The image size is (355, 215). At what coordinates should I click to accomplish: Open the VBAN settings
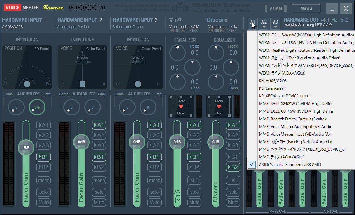tap(276, 8)
